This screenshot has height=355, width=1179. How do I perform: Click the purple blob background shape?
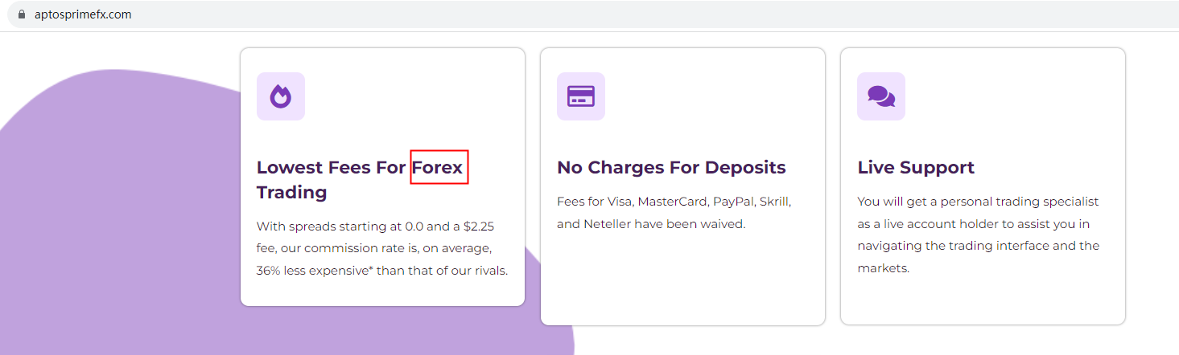pyautogui.click(x=121, y=241)
